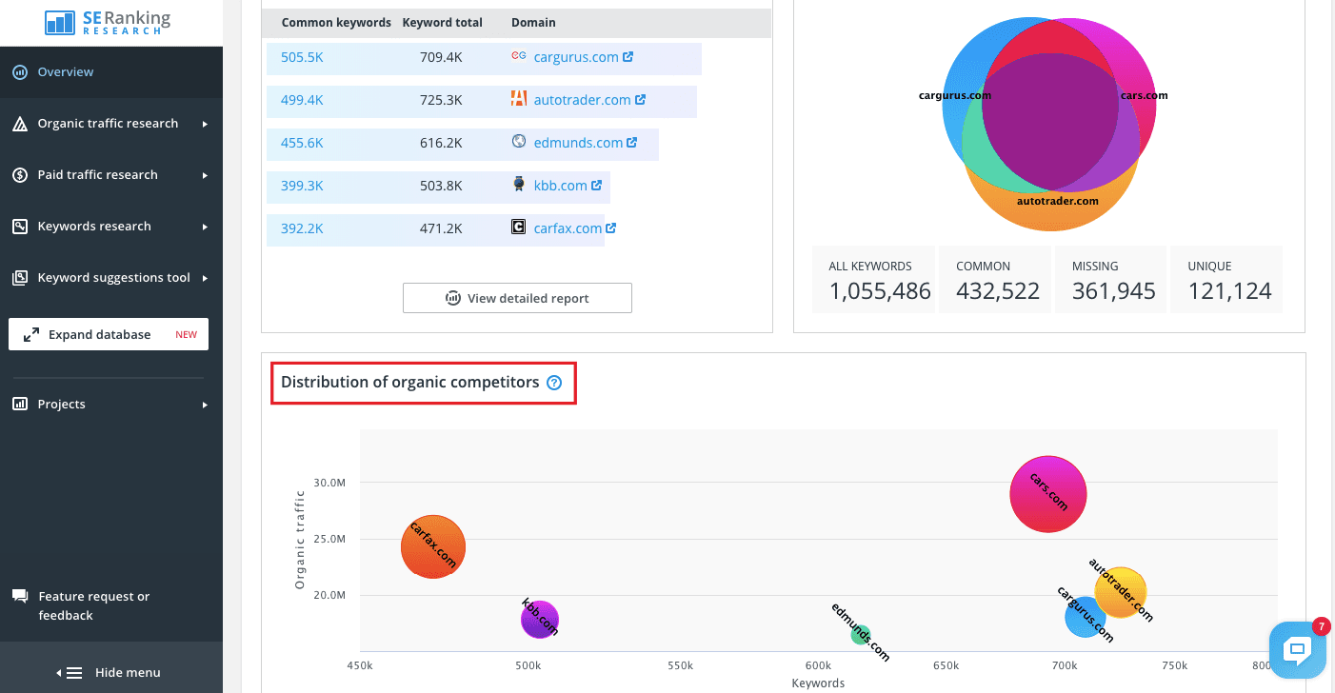The width and height of the screenshot is (1335, 693).
Task: Open the kbb.com domain link
Action: pyautogui.click(x=560, y=186)
